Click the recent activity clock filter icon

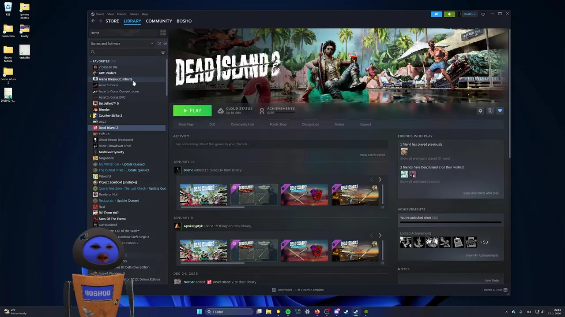[159, 44]
